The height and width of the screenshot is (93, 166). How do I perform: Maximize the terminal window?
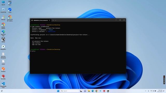click(x=120, y=20)
